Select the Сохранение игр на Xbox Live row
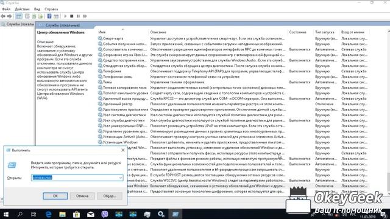Viewport: 390px width, 219px height. [233, 55]
